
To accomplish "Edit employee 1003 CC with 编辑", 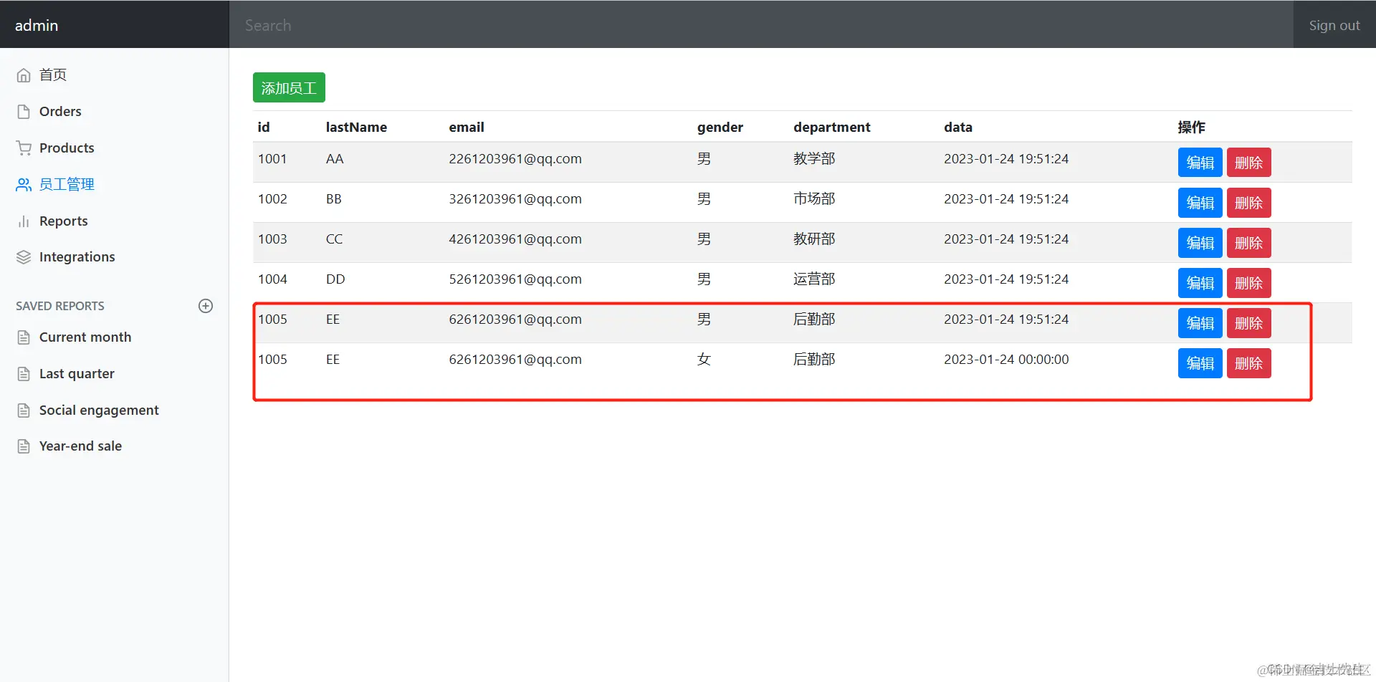I will coord(1200,243).
